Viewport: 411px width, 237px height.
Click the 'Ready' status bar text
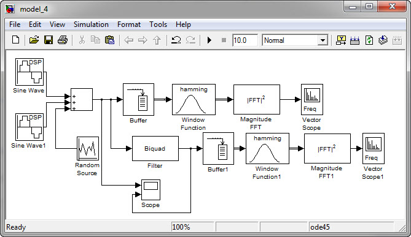click(16, 227)
